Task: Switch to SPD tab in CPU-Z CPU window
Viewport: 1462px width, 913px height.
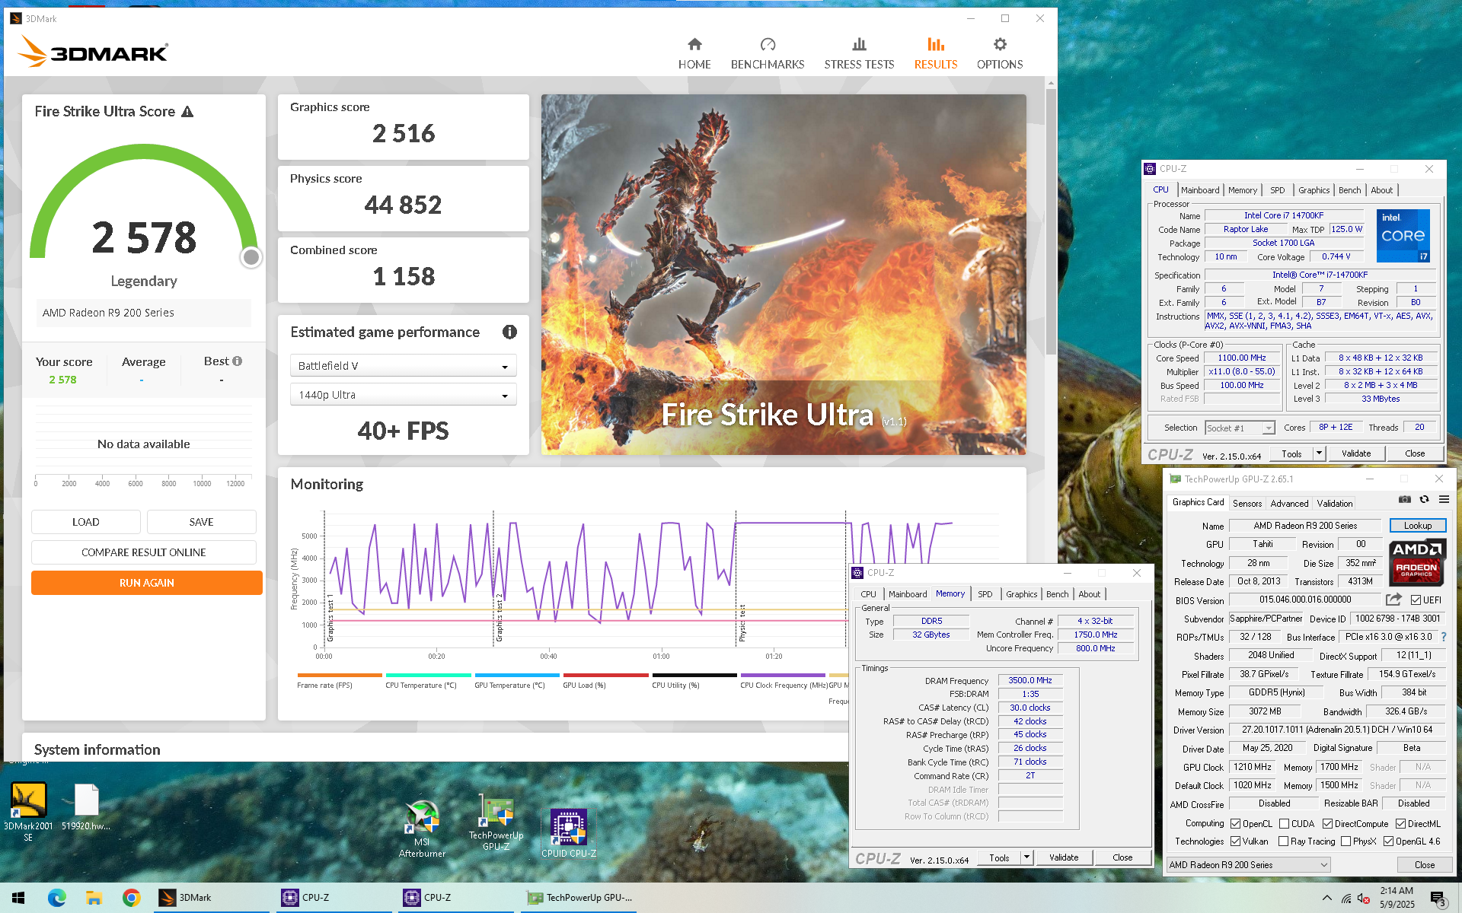Action: point(1277,190)
